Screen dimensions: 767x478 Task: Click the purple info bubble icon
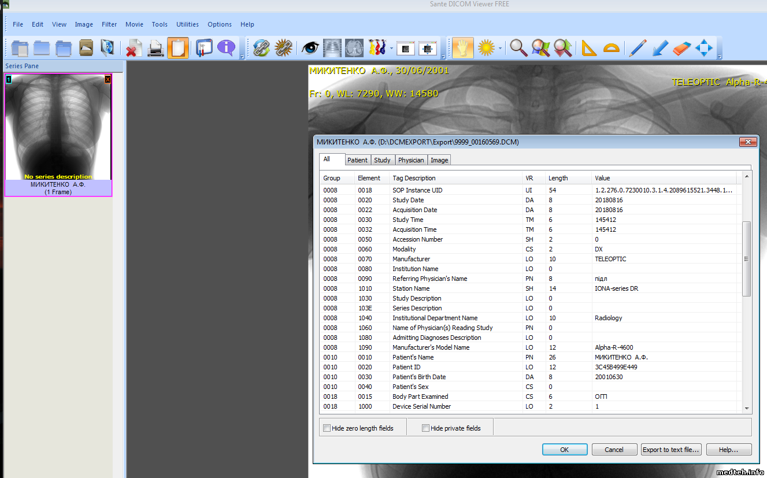tap(226, 48)
